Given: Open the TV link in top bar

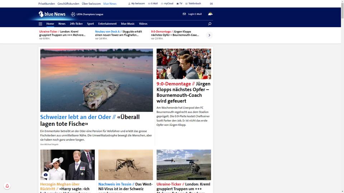Looking at the screenshot, I should [179, 4].
